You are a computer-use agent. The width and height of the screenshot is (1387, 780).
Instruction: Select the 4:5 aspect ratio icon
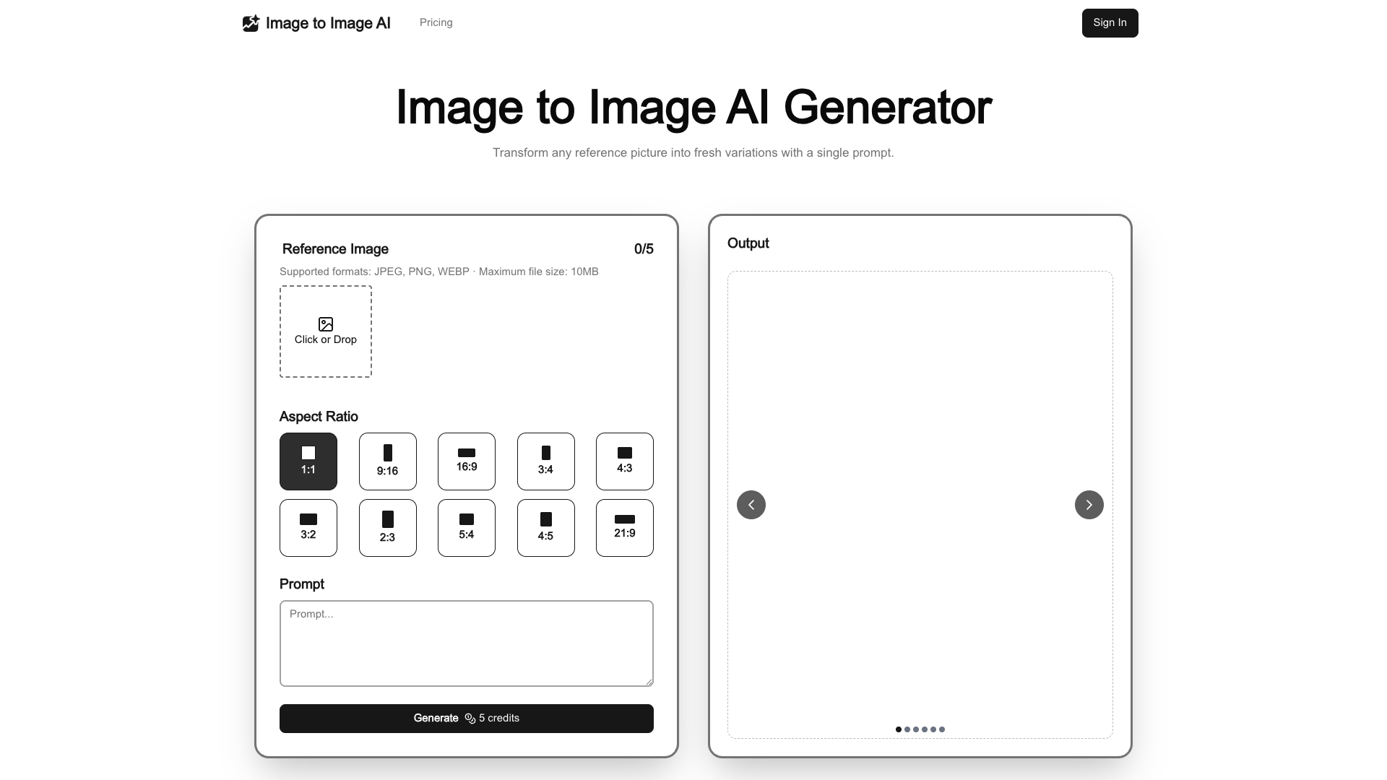(545, 519)
